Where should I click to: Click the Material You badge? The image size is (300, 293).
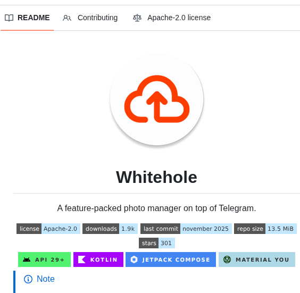pos(257,259)
